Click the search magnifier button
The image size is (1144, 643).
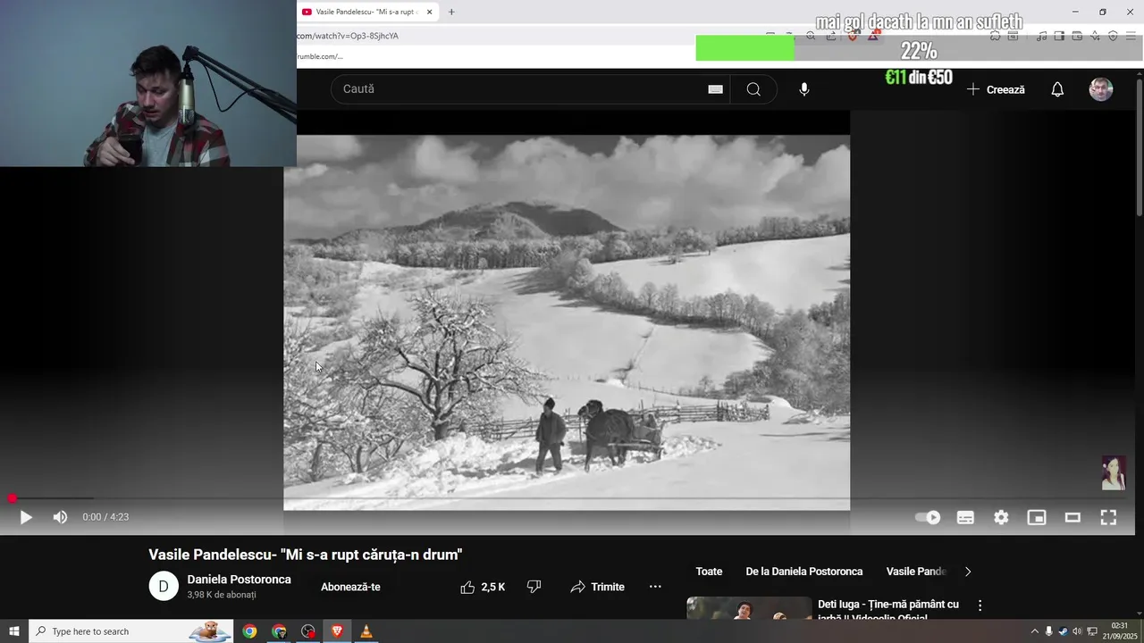[x=753, y=89]
